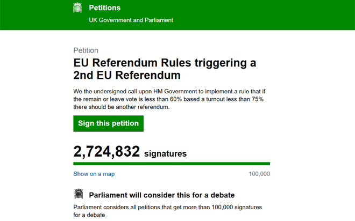
Task: Click the green signature progress bar
Action: [172, 164]
